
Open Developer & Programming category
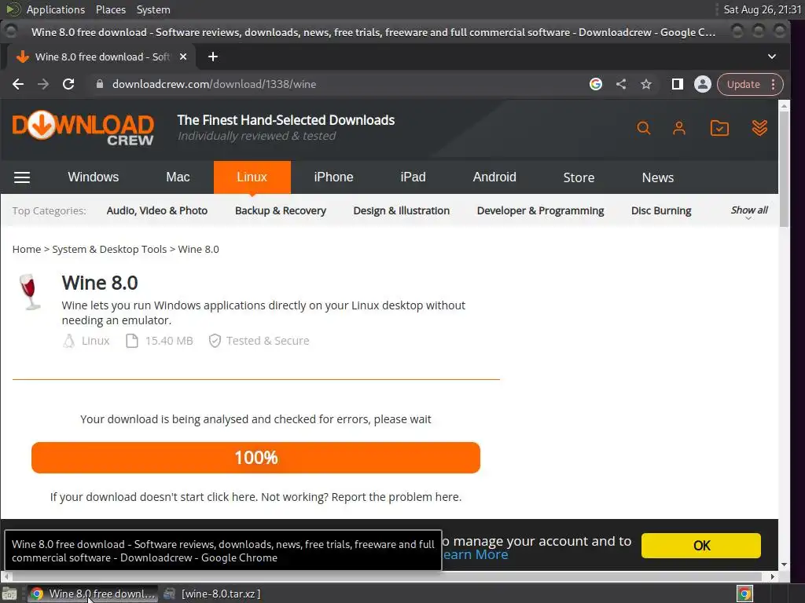click(x=540, y=210)
